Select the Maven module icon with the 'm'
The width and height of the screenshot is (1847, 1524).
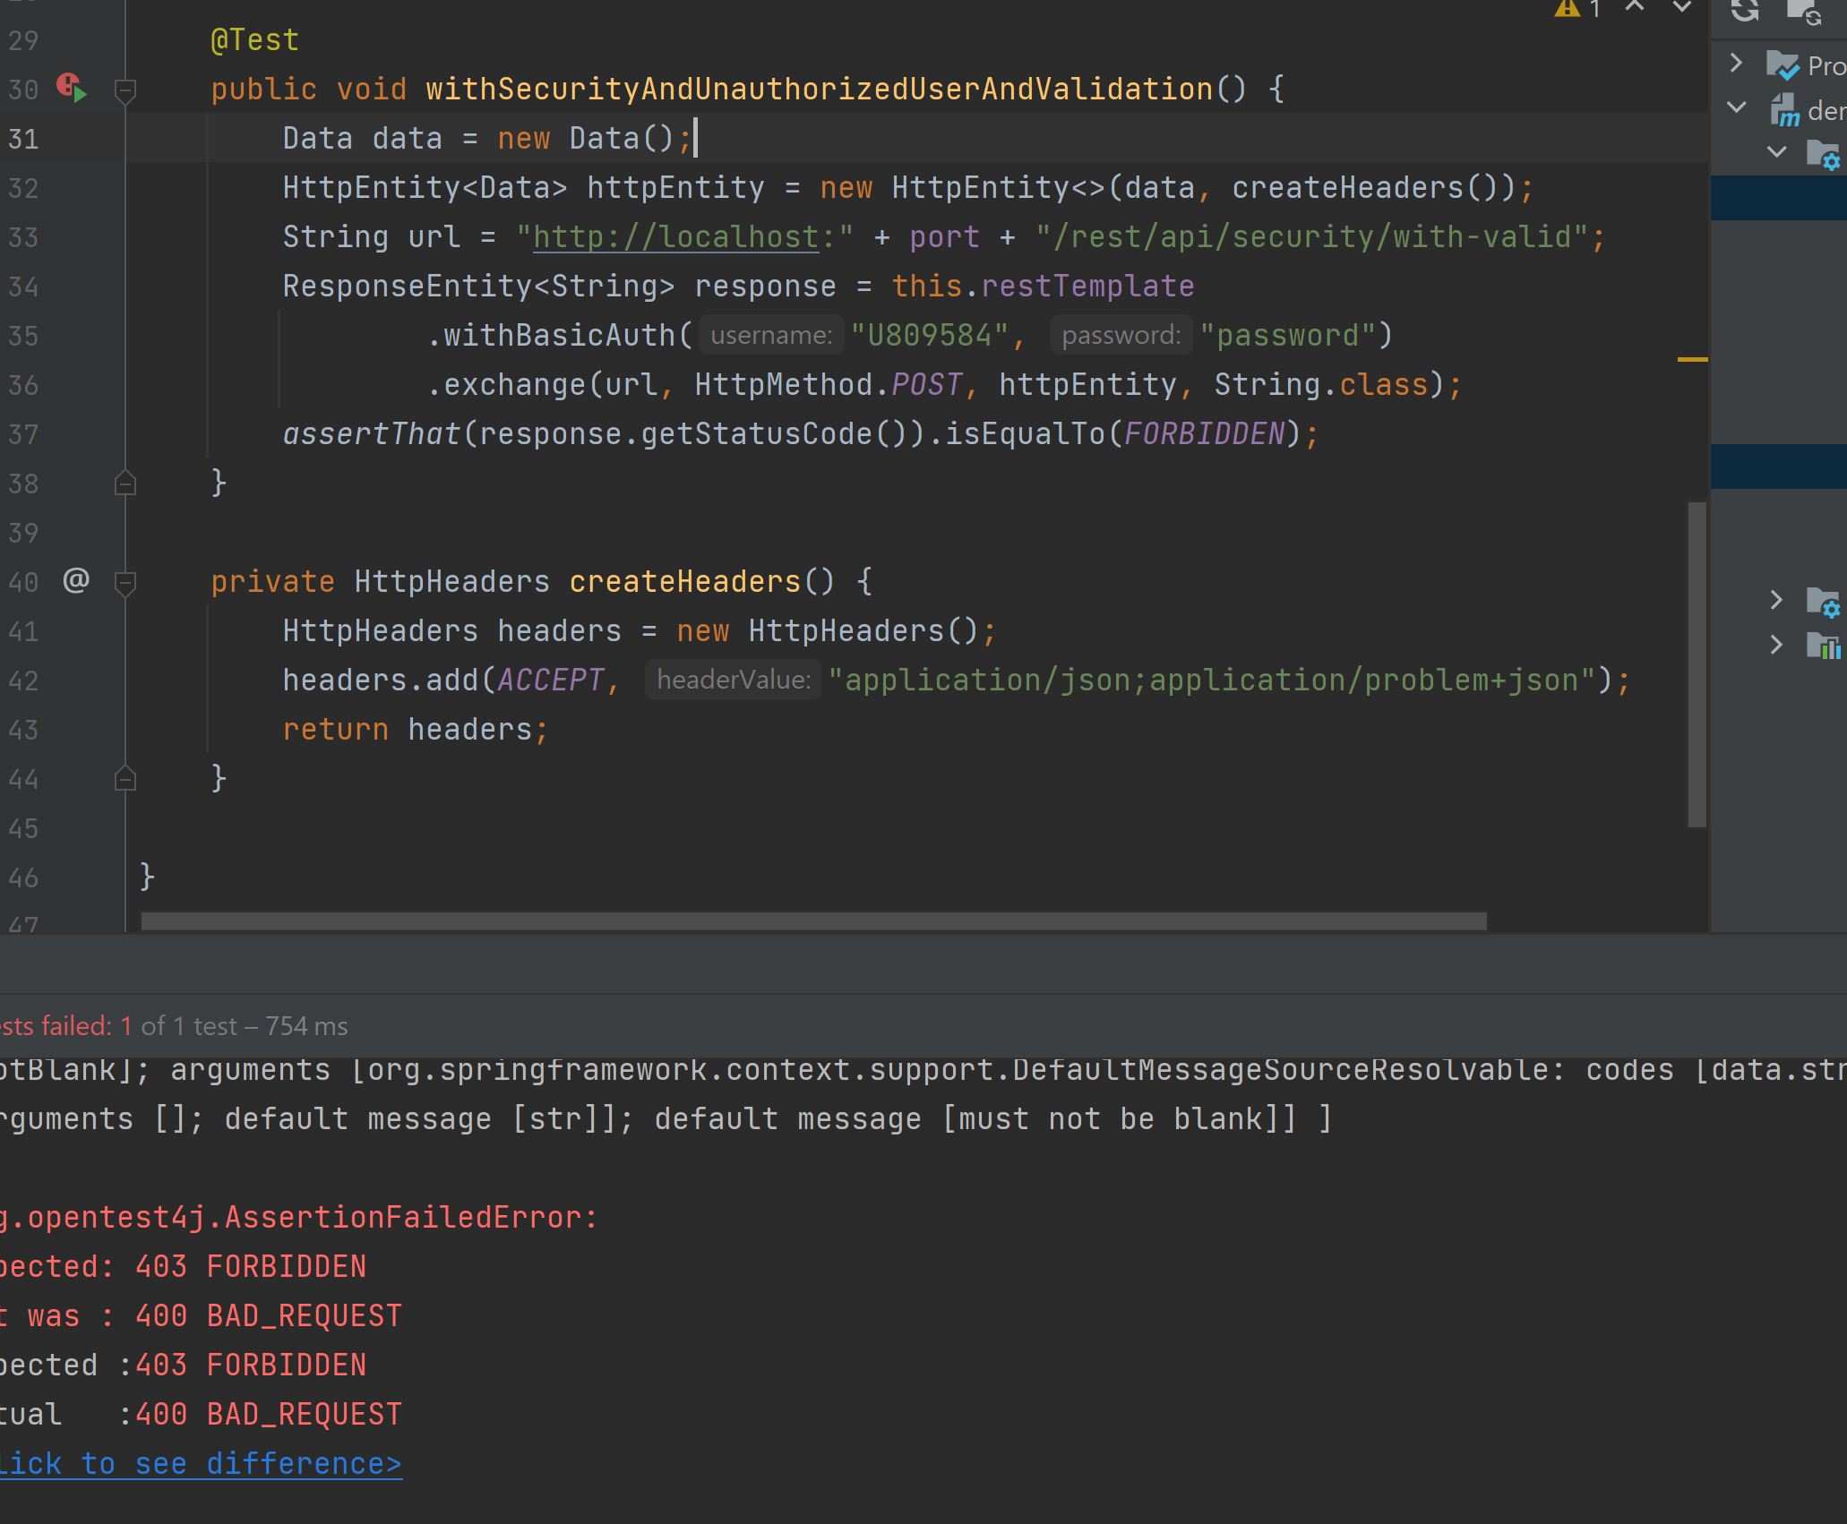click(1784, 110)
